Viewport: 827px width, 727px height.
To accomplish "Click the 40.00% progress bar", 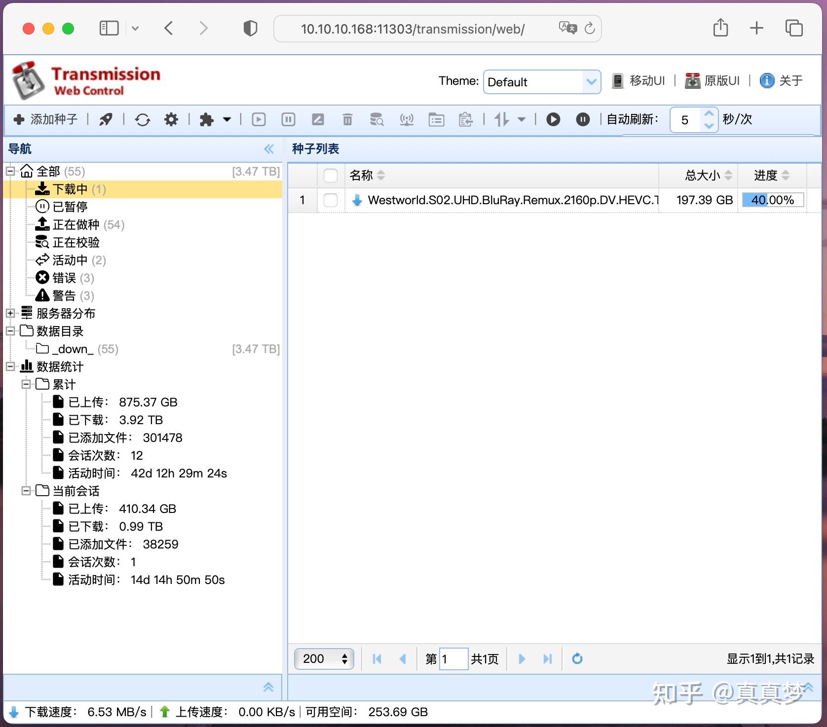I will pyautogui.click(x=773, y=200).
